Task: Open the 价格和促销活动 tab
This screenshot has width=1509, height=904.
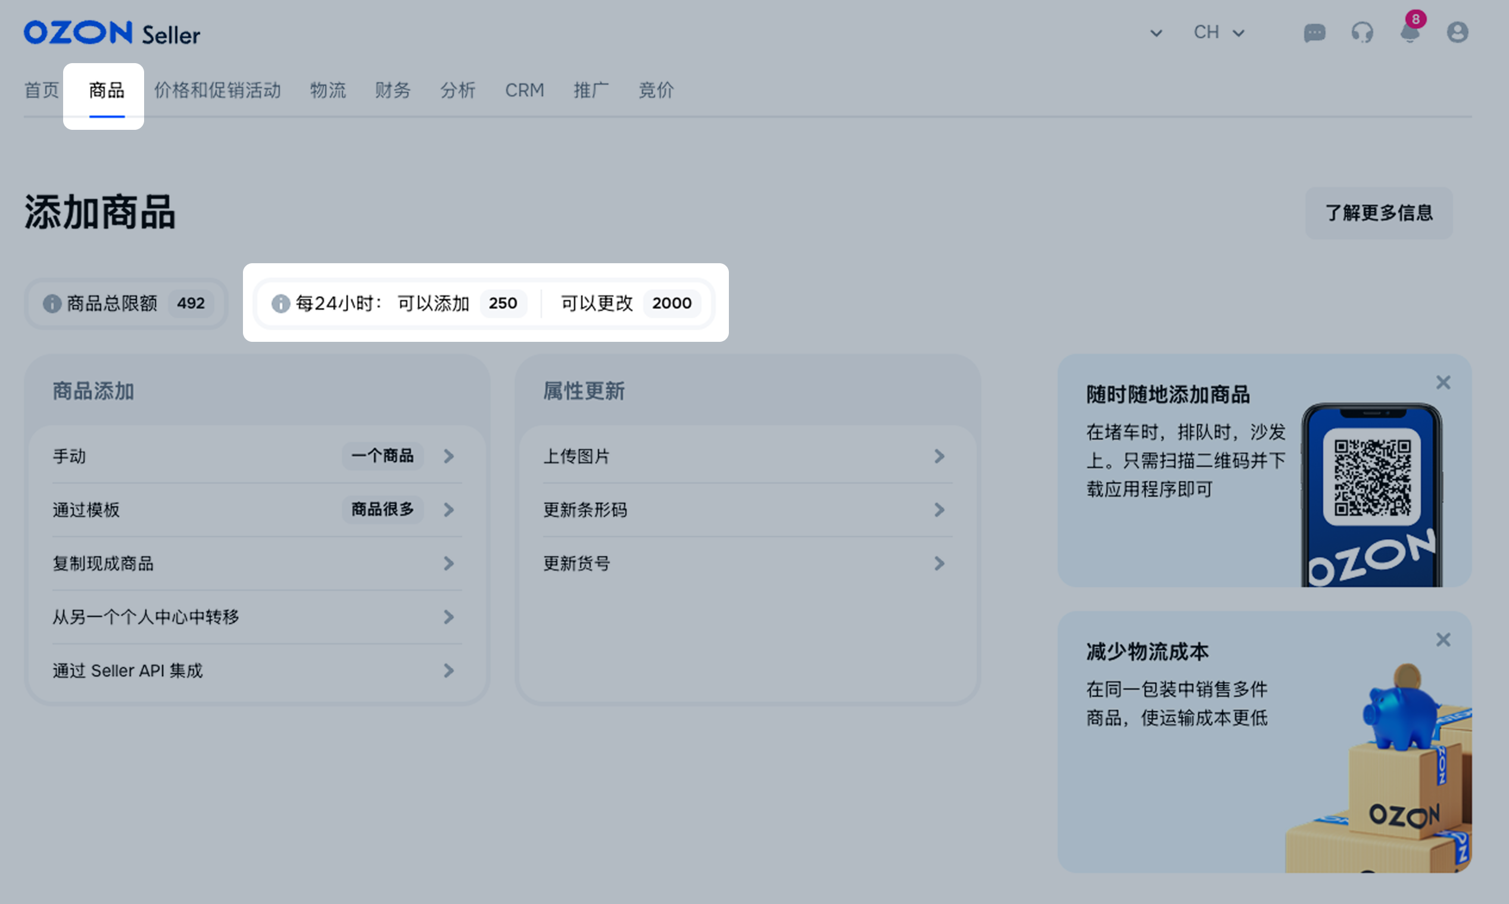Action: 217,90
